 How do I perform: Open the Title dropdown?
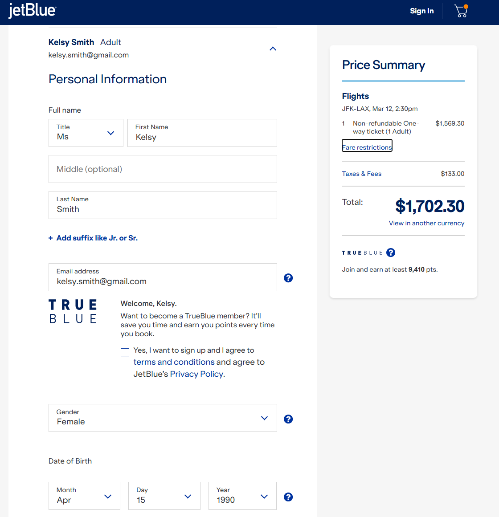click(x=86, y=133)
